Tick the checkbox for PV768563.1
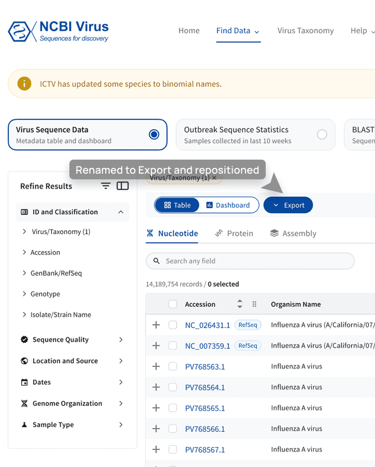 tap(172, 366)
